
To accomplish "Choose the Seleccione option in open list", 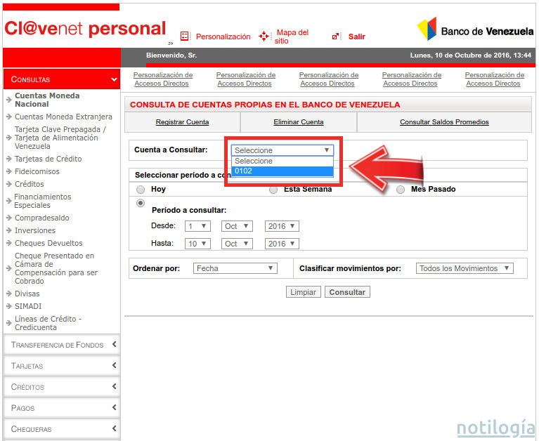I will pyautogui.click(x=283, y=161).
